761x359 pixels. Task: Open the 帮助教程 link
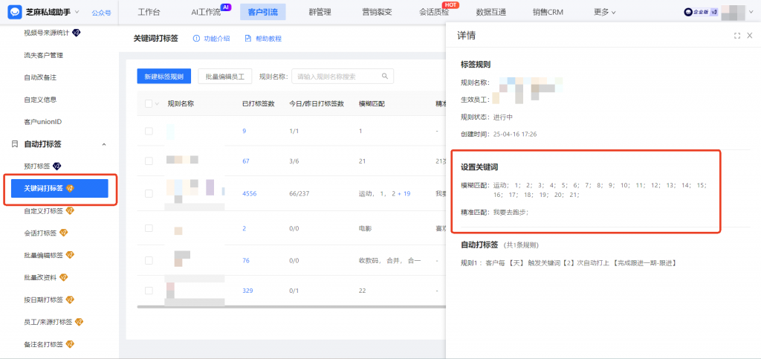(x=263, y=39)
